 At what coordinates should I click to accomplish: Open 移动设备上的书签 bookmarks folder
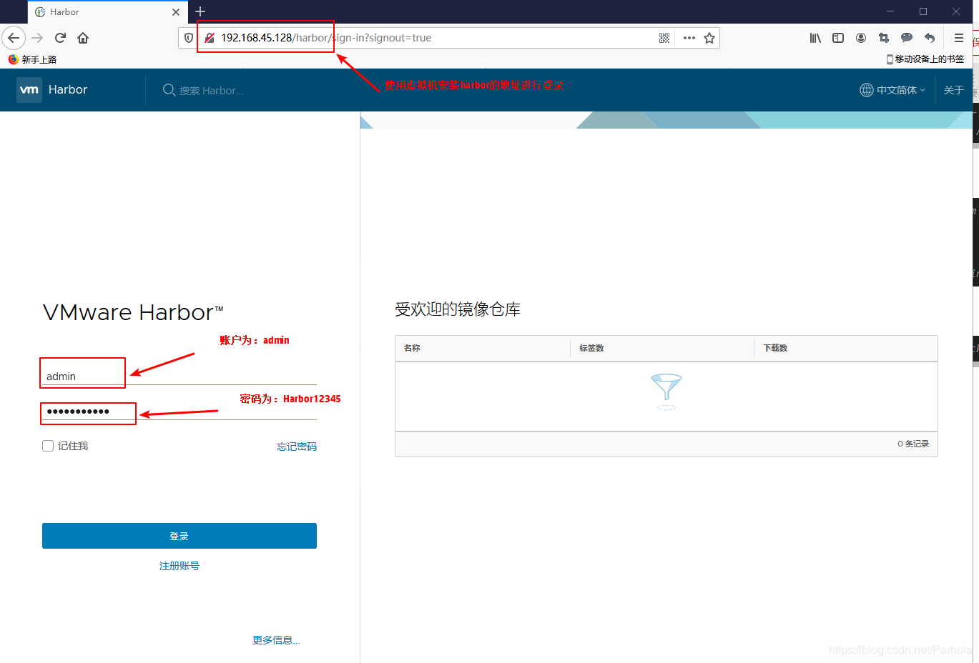click(925, 59)
